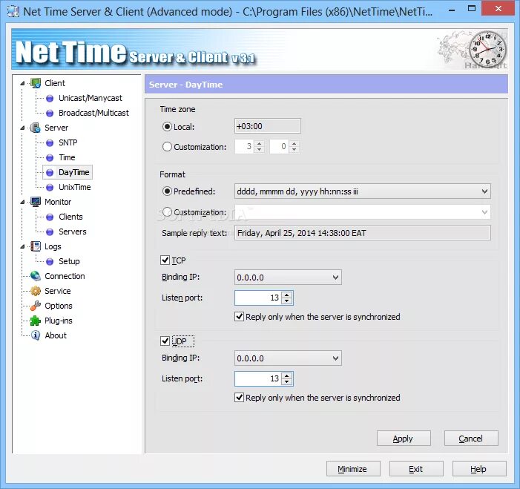
Task: Click the Apply button
Action: [x=404, y=439]
